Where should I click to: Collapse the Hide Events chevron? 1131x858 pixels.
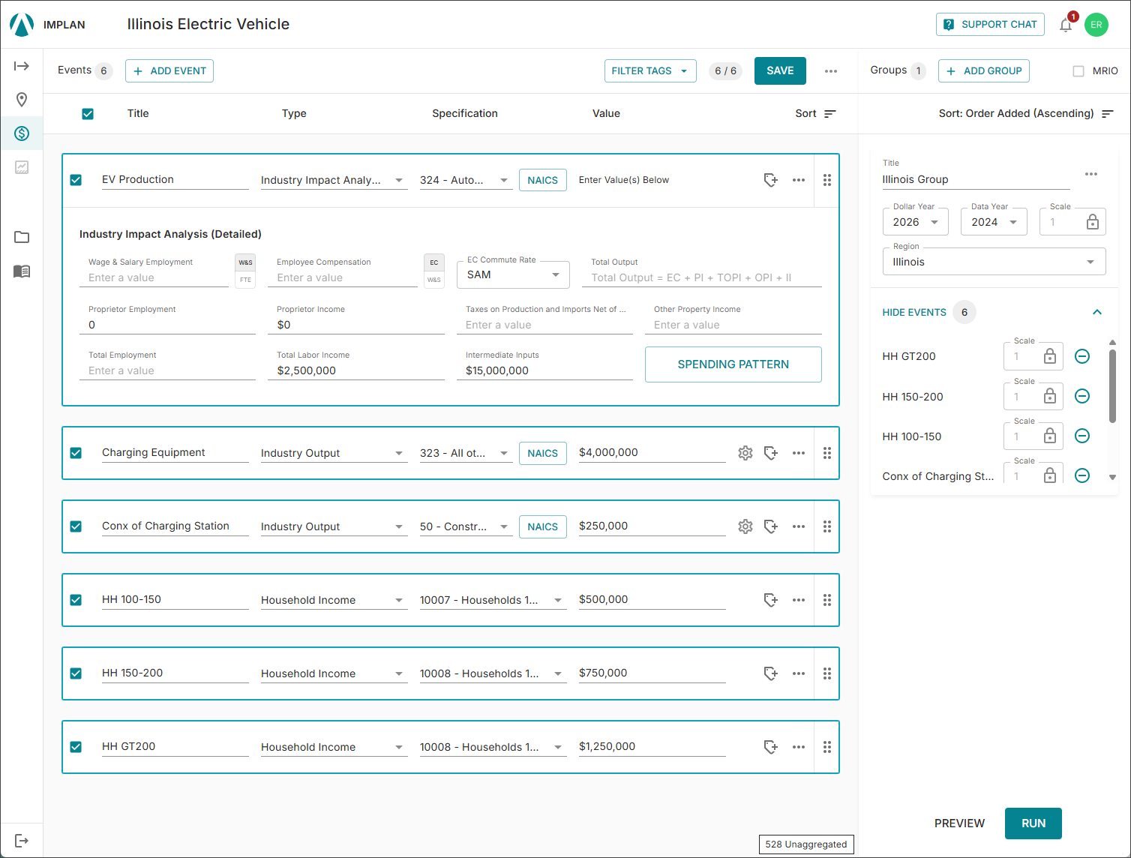[x=1097, y=312]
